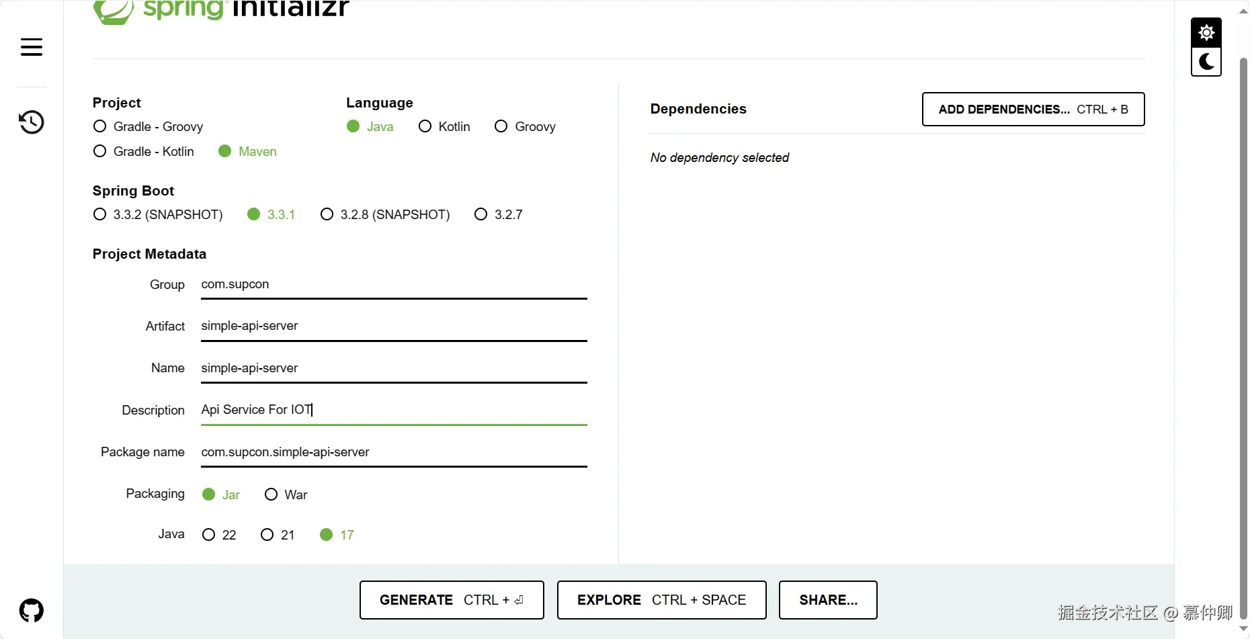
Task: Open the history clock icon
Action: tap(32, 122)
